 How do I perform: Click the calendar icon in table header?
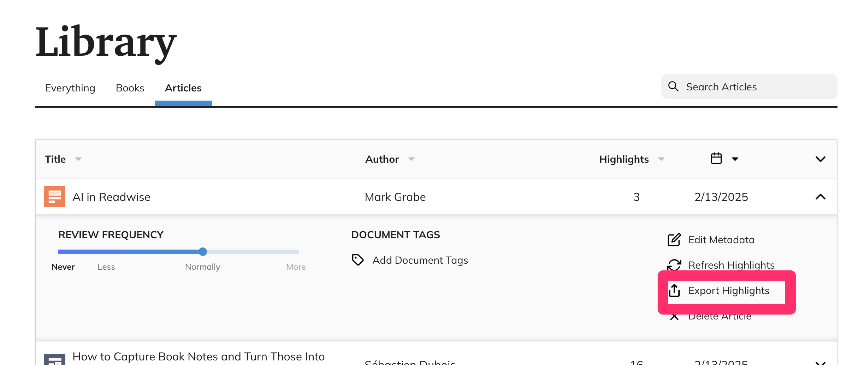pyautogui.click(x=716, y=158)
